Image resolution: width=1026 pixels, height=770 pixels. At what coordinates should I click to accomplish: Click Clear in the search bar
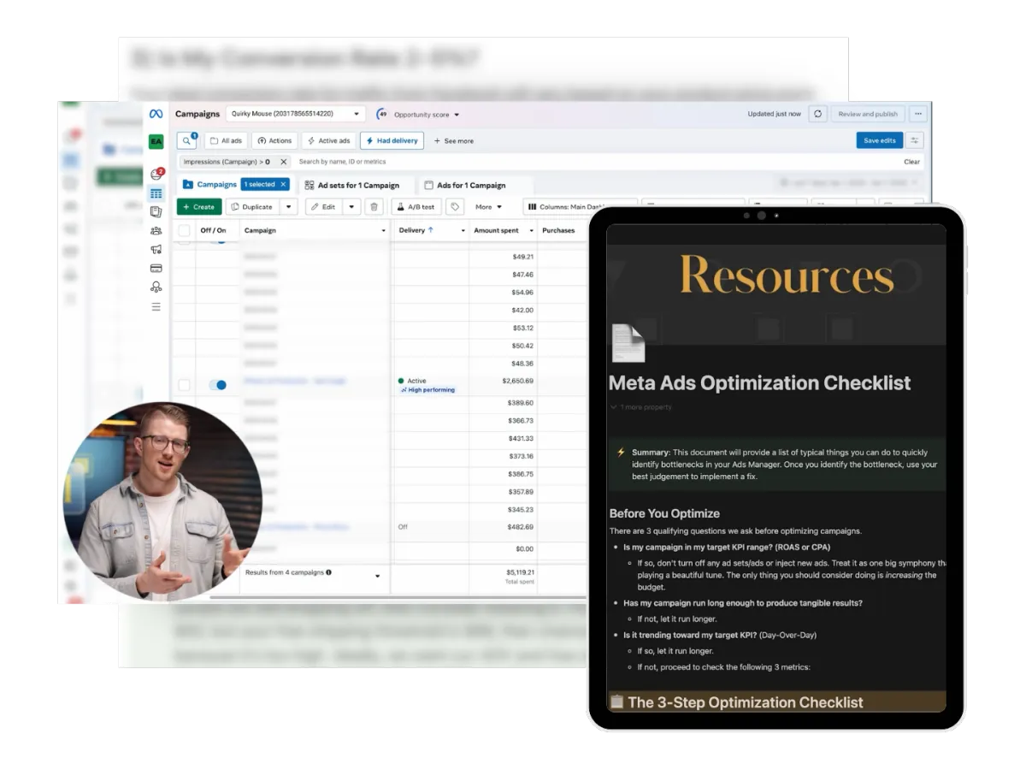point(912,161)
